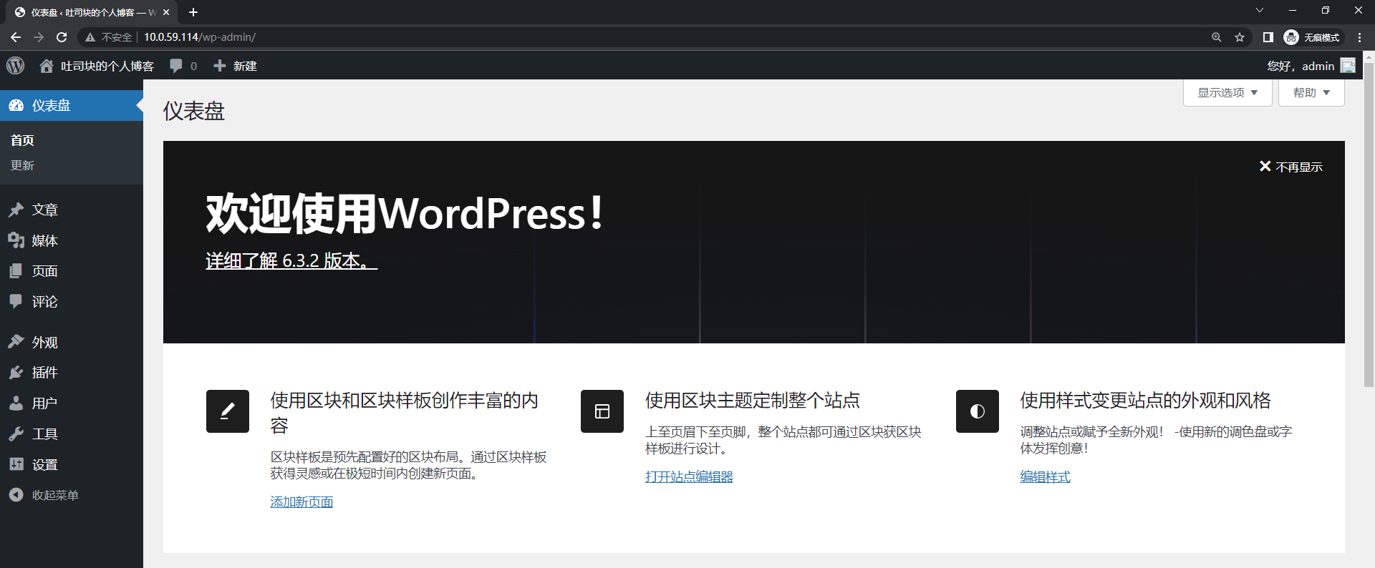This screenshot has width=1375, height=568.
Task: Expand 显示选项 screen options dropdown
Action: tap(1227, 93)
